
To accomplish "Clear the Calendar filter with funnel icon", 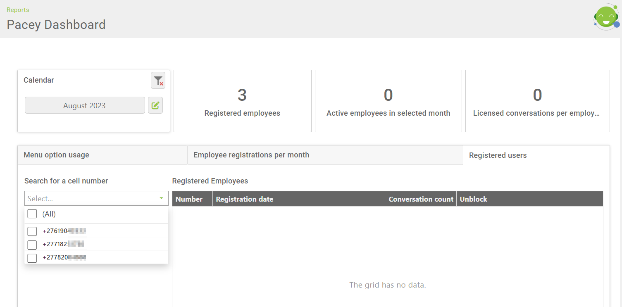I will coord(158,81).
